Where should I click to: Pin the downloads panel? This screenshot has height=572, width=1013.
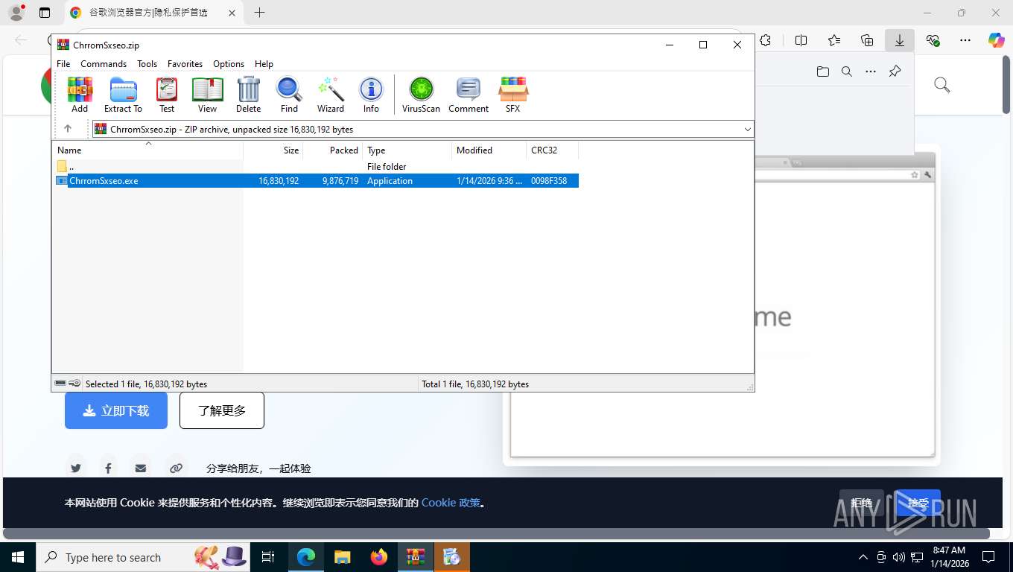pos(895,71)
